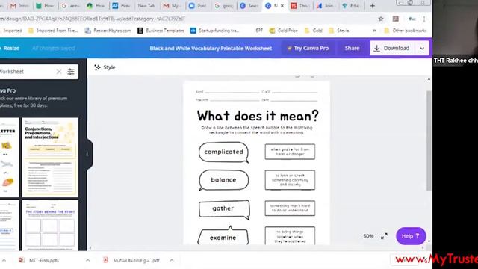
Task: Open the EPF bookmark
Action: pyautogui.click(x=259, y=31)
